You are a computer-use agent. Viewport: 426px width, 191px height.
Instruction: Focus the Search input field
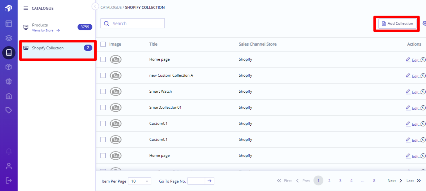click(133, 23)
